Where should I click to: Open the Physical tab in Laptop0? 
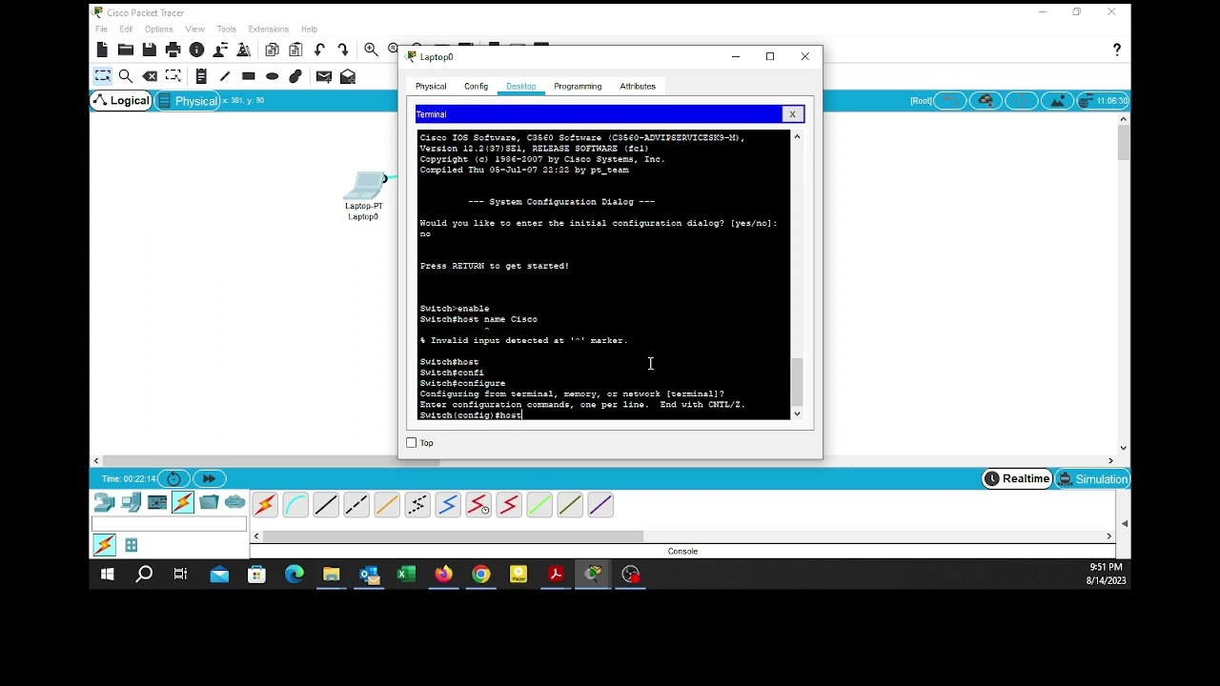pos(431,87)
